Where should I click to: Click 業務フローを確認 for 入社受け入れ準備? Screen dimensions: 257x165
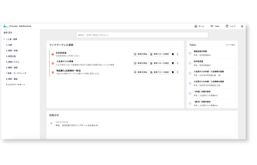tap(159, 63)
